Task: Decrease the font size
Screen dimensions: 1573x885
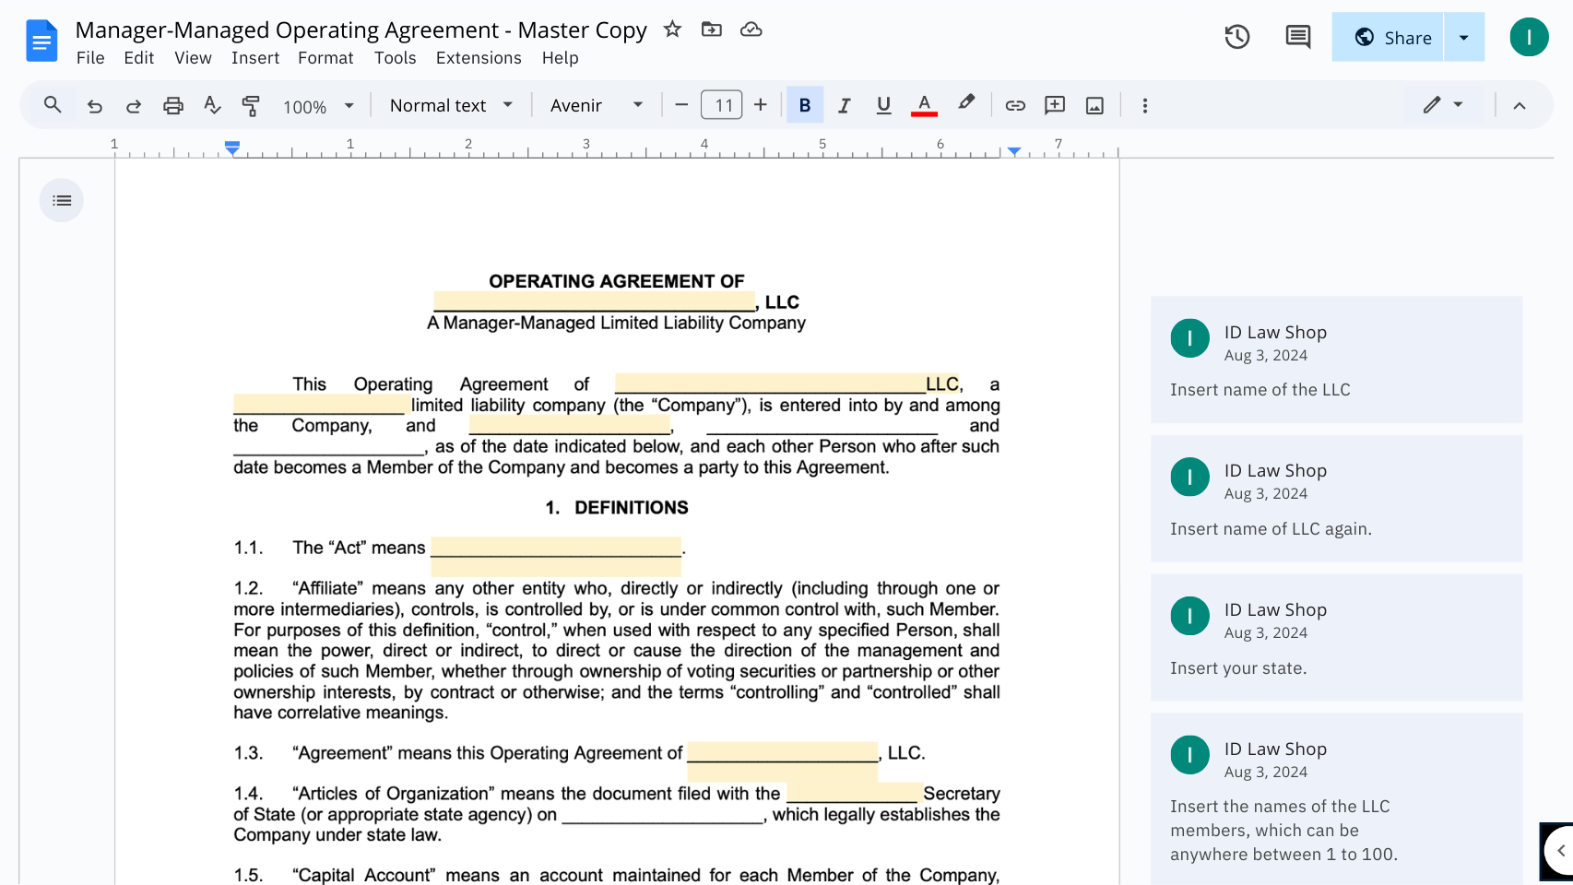Action: click(x=681, y=105)
